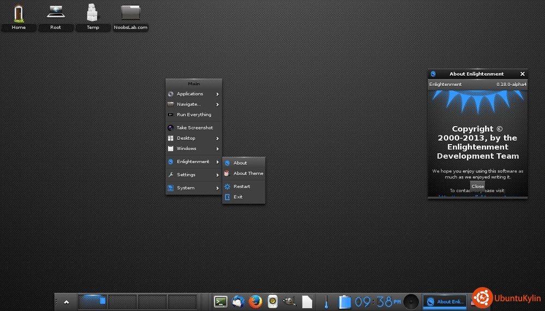Switch to the fourth virtual desktop in pager
Image resolution: width=545 pixels, height=311 pixels.
(182, 302)
